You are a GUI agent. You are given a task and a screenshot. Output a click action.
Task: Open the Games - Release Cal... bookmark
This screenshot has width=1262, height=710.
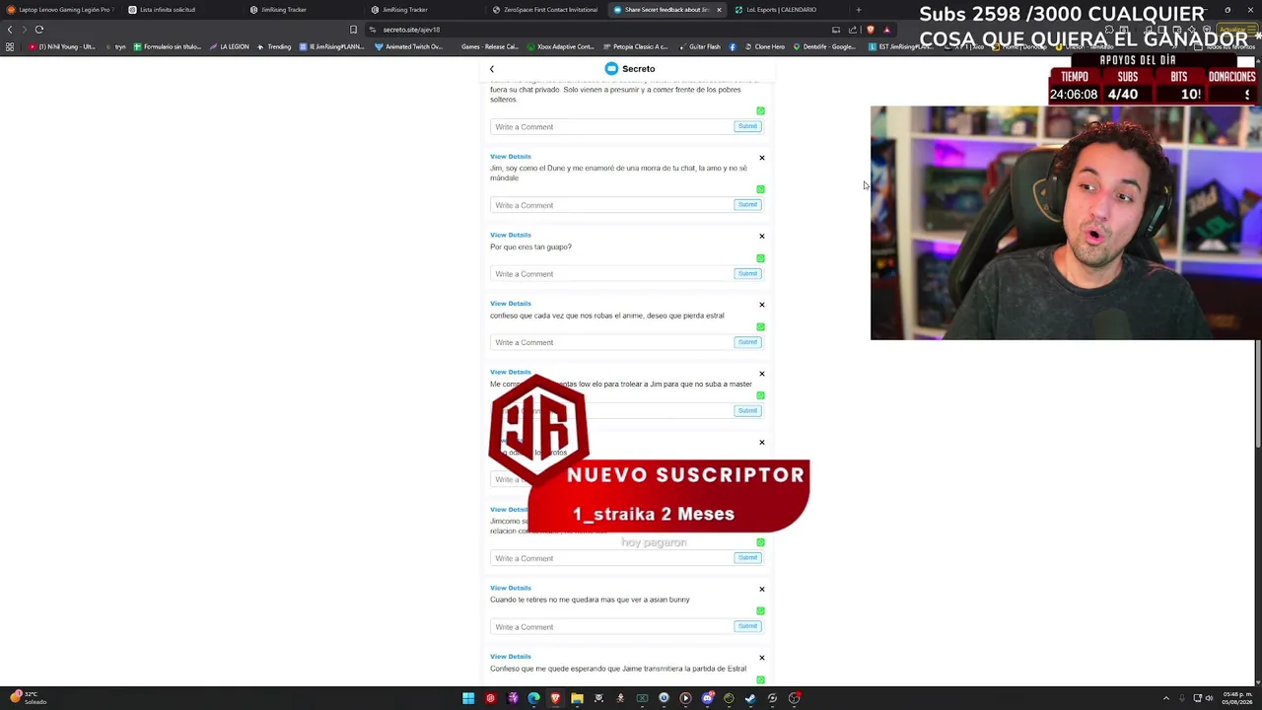(489, 46)
